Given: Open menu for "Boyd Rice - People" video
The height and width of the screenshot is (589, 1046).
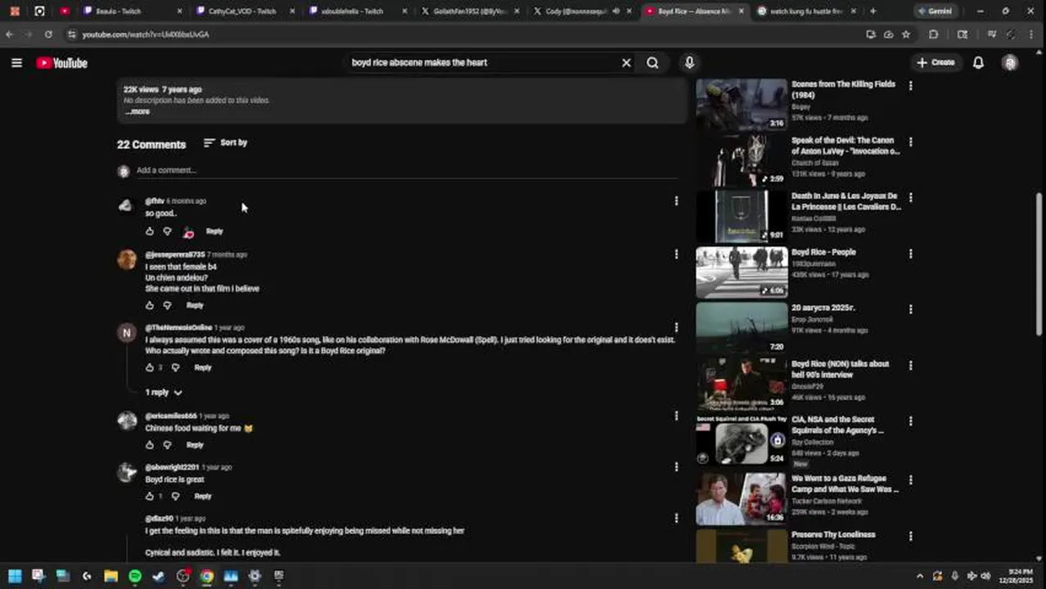Looking at the screenshot, I should point(910,254).
